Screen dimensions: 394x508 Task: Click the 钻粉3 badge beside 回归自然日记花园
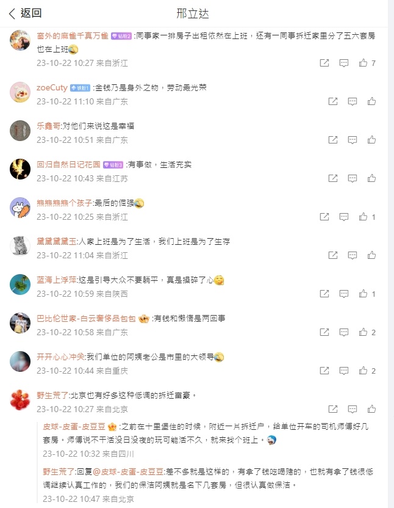(x=113, y=165)
